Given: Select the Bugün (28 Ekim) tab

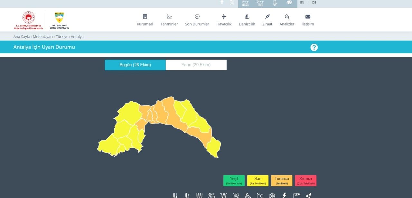Looking at the screenshot, I should tap(135, 65).
